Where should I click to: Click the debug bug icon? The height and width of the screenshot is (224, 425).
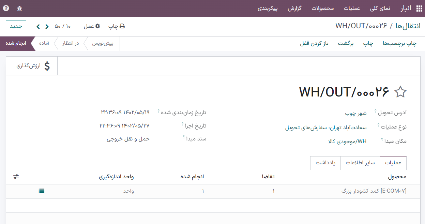point(19,9)
